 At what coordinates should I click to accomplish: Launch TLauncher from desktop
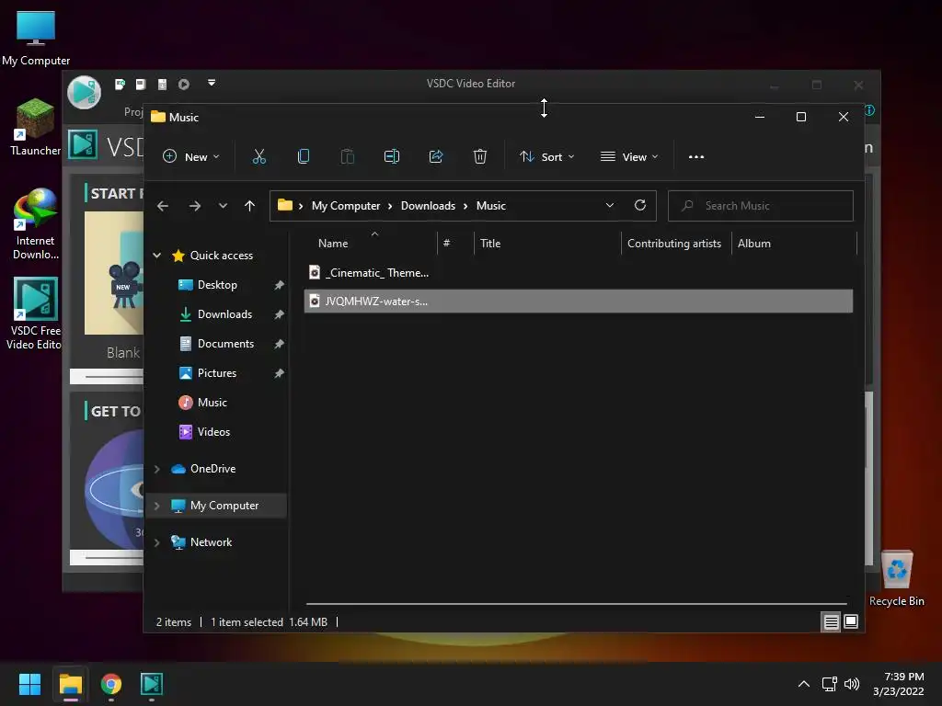click(36, 127)
